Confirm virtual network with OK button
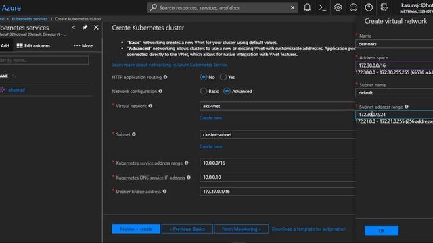The image size is (433, 243). (382, 231)
